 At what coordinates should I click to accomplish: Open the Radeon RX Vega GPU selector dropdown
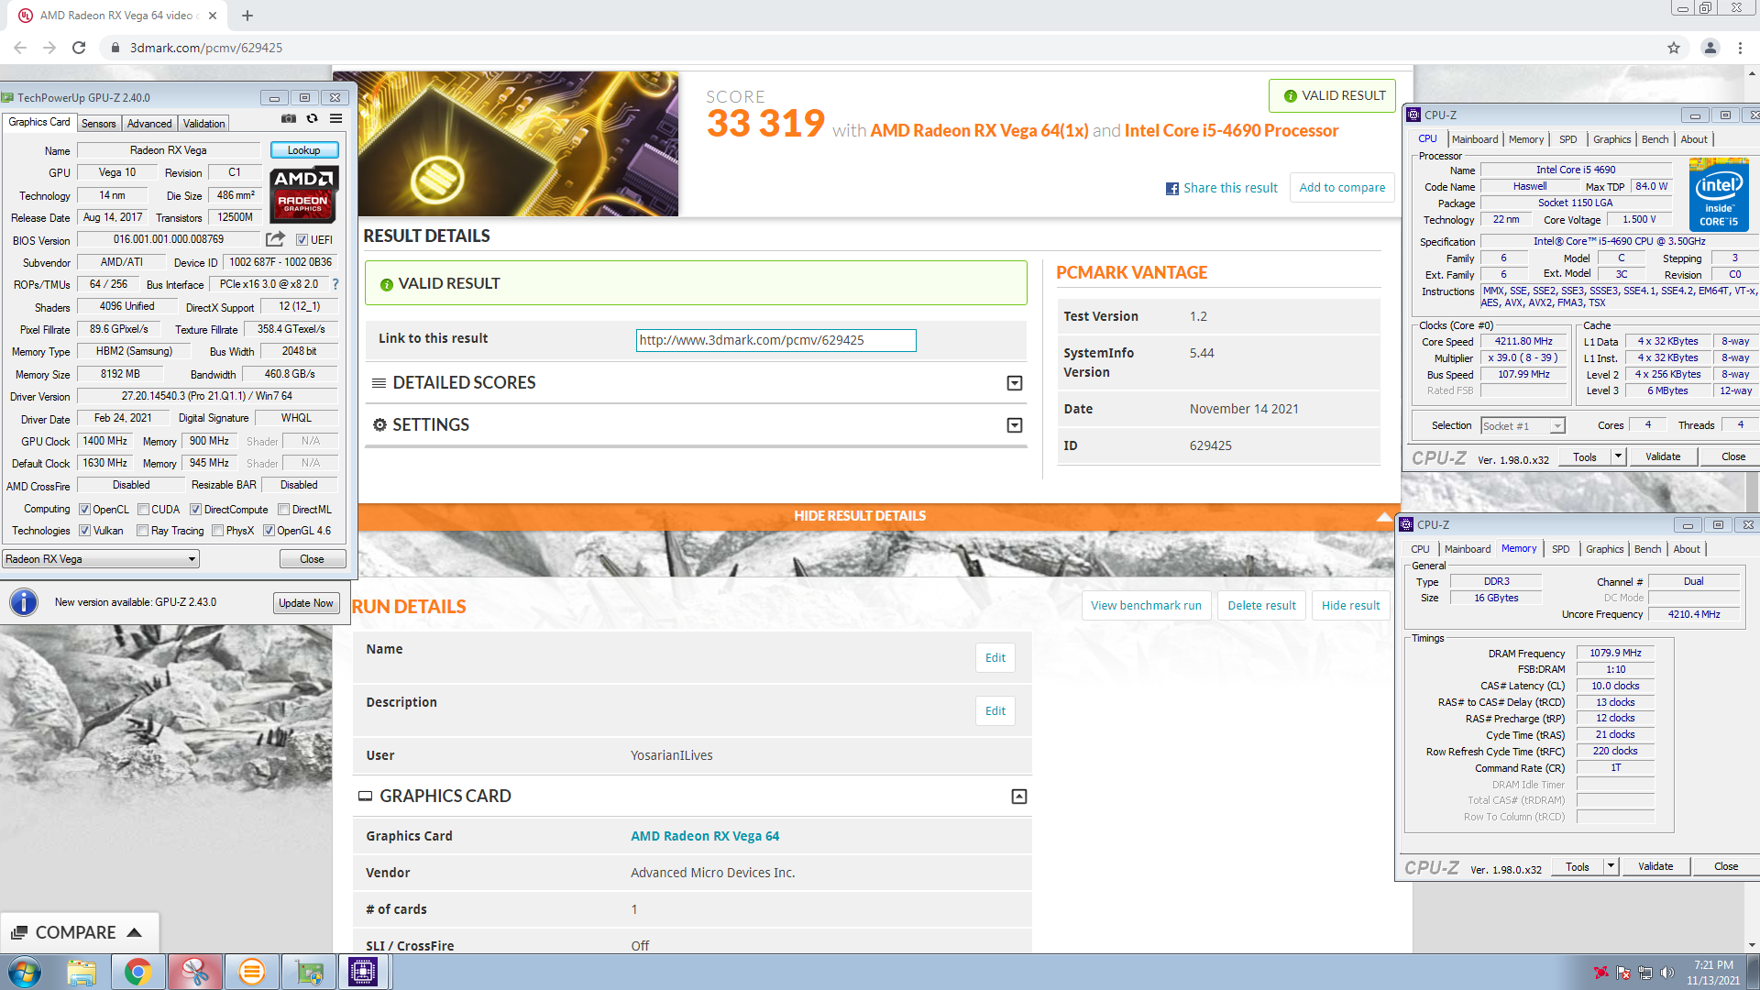click(101, 559)
